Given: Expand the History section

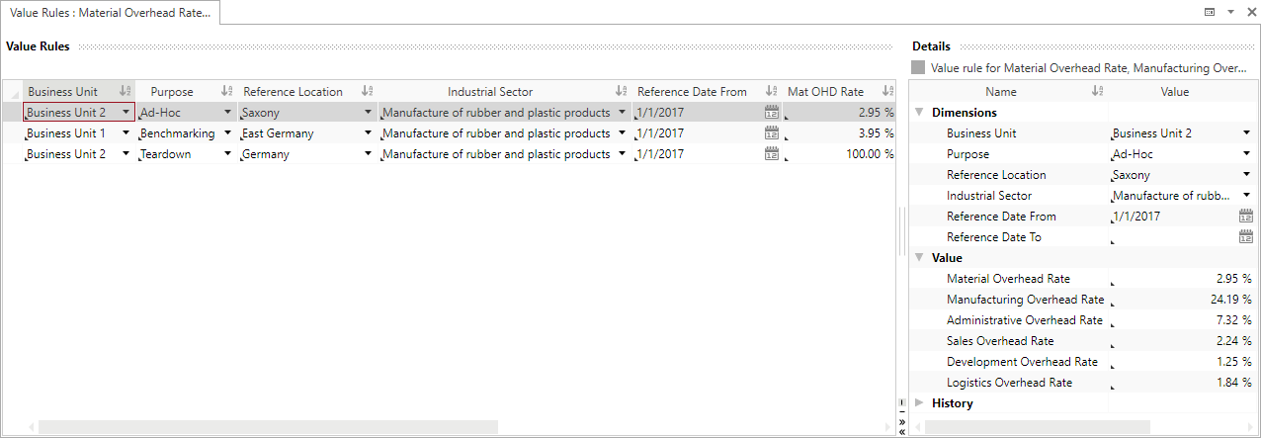Looking at the screenshot, I should click(920, 403).
